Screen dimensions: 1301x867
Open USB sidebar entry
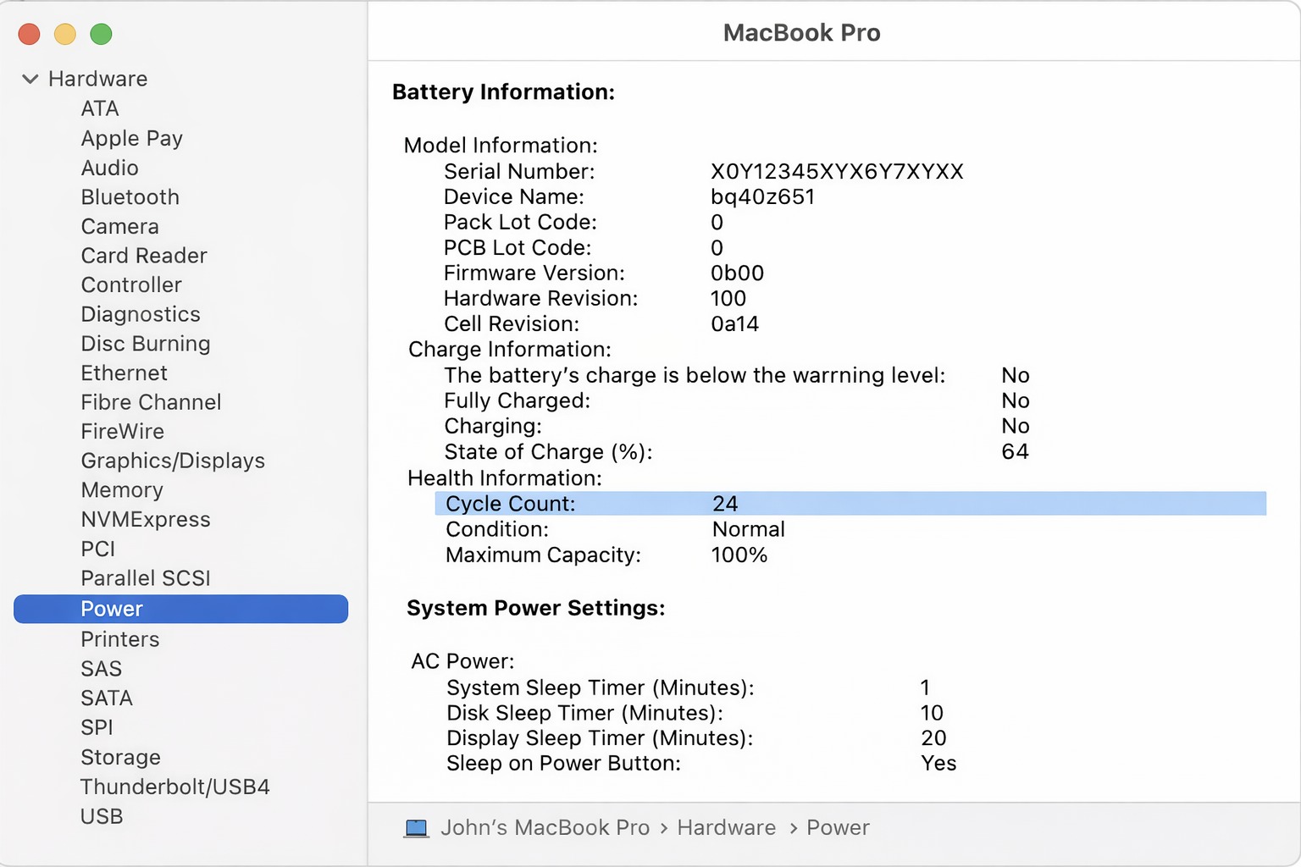tap(102, 816)
